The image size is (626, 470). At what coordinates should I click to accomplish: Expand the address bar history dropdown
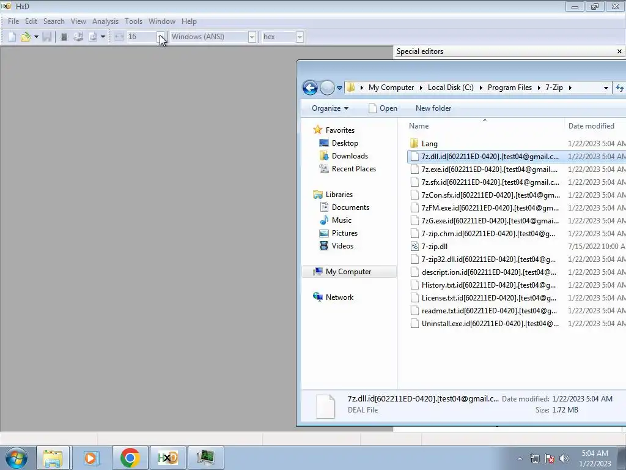[x=606, y=88]
